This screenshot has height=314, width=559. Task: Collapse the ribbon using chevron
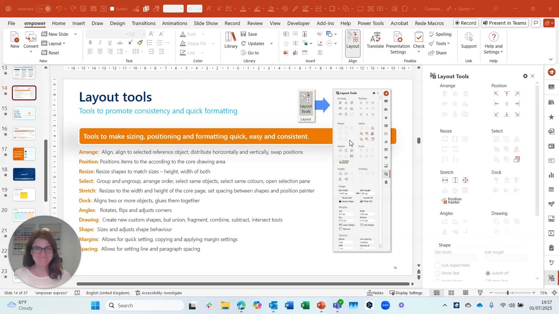click(x=551, y=59)
